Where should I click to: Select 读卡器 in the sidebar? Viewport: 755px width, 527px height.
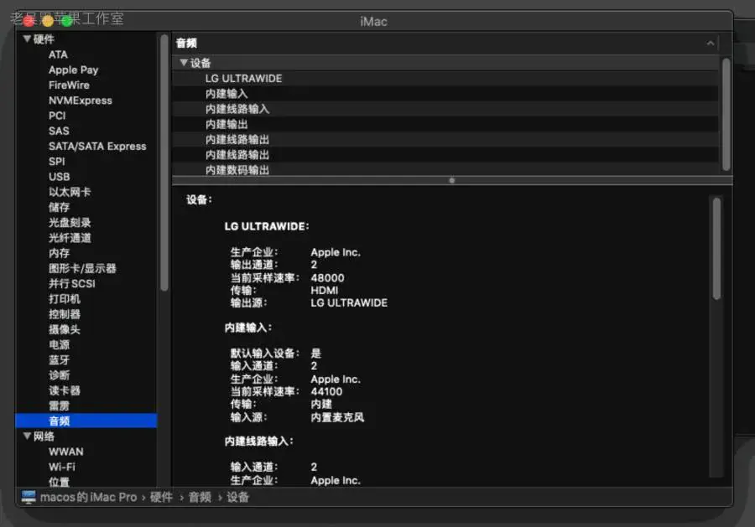[64, 390]
